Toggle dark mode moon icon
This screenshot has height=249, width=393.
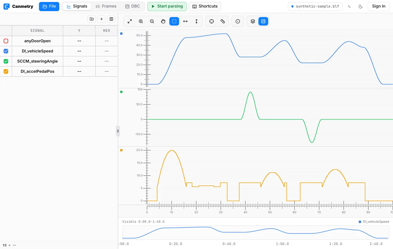pyautogui.click(x=361, y=6)
